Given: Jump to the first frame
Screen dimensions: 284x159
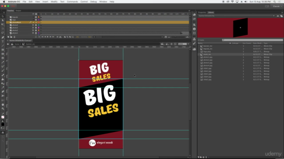Looking at the screenshot, I should (43, 37).
